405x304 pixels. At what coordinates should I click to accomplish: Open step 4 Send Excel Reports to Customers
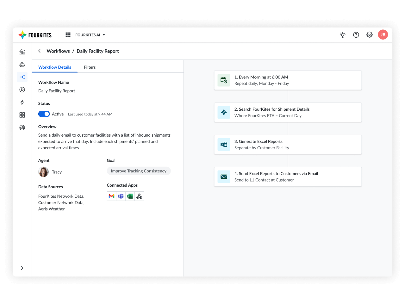tap(288, 177)
